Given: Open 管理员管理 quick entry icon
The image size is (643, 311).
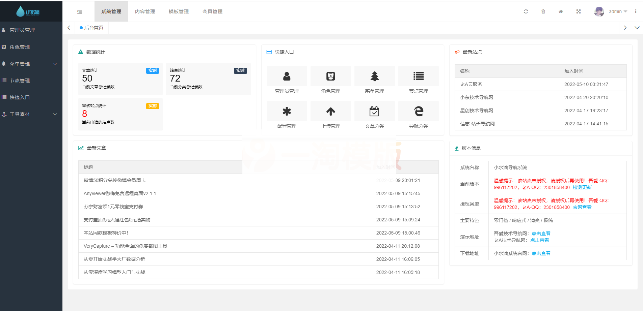Looking at the screenshot, I should [287, 76].
